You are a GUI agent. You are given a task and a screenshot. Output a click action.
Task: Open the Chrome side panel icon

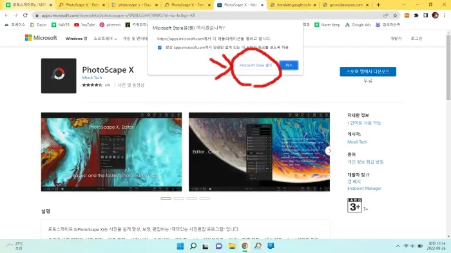point(426,15)
